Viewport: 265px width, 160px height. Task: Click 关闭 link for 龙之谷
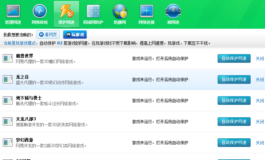pos(260,79)
